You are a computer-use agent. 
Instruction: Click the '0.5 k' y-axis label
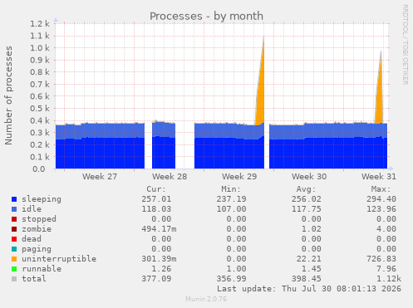pos(40,109)
